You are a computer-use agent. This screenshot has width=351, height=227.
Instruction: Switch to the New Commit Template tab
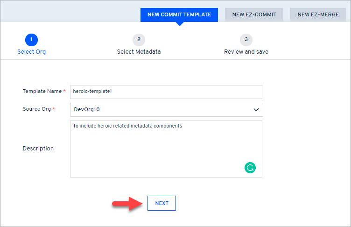click(179, 14)
